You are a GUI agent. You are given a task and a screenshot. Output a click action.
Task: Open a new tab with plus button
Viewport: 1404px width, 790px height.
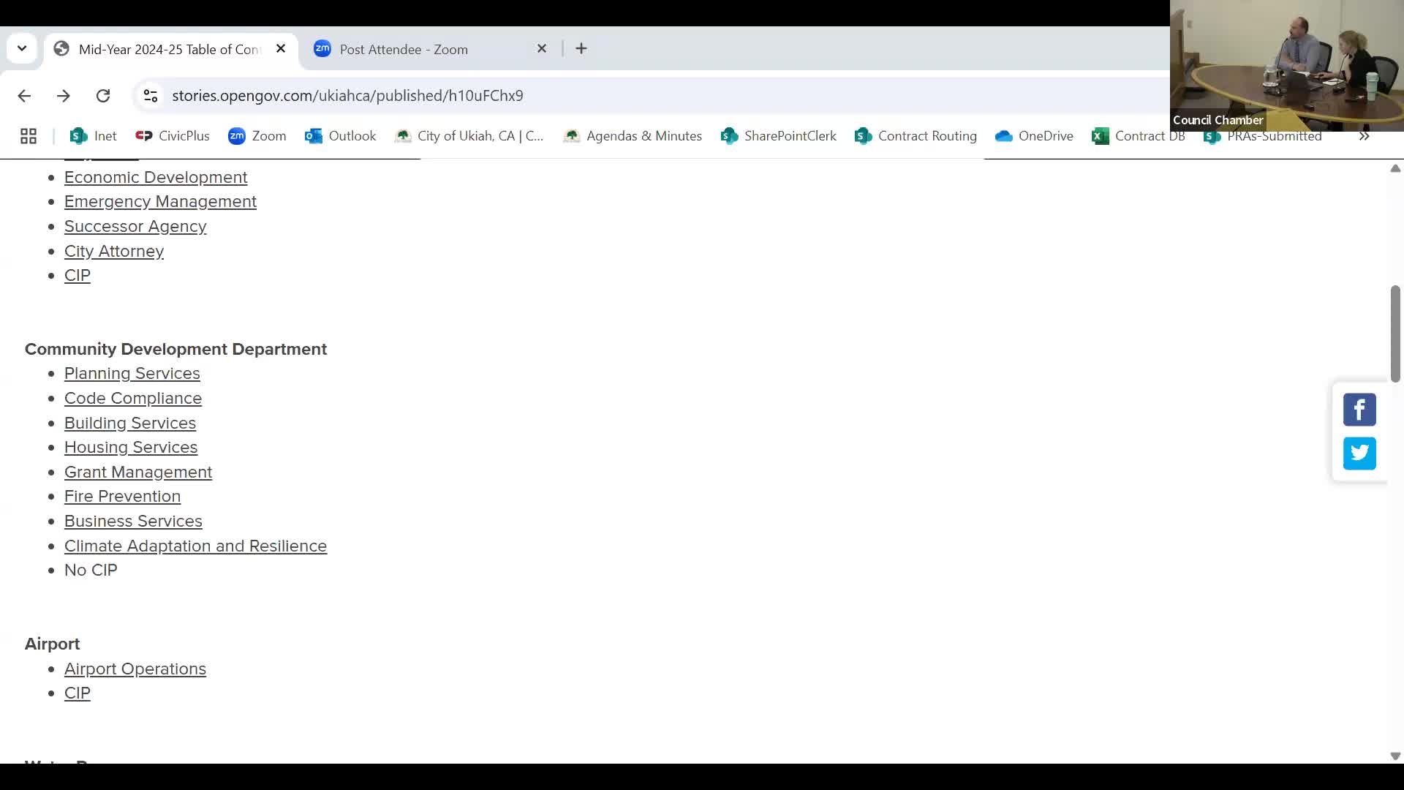coord(581,49)
